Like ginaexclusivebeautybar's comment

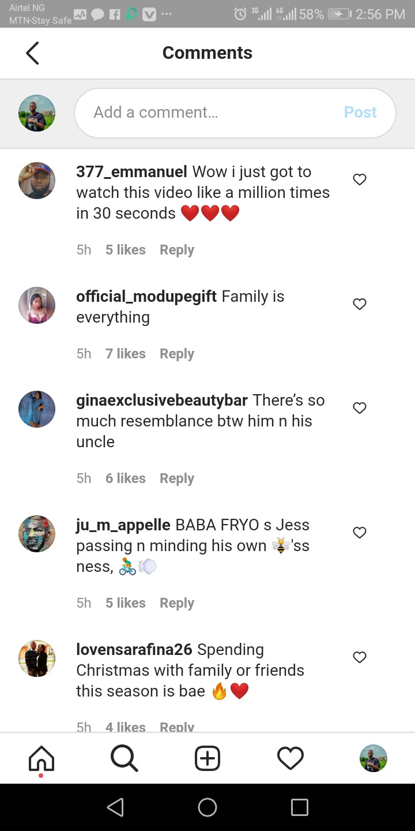(360, 408)
